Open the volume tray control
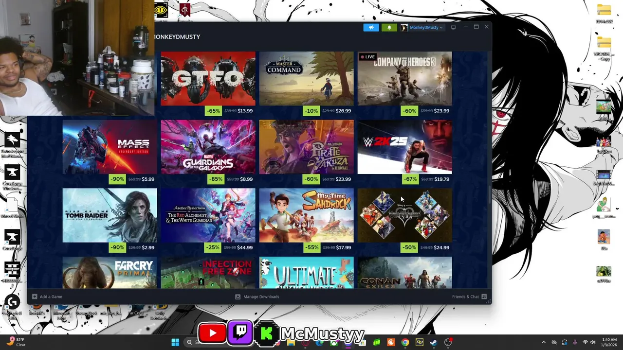Screen dimensions: 623x350 [593, 342]
